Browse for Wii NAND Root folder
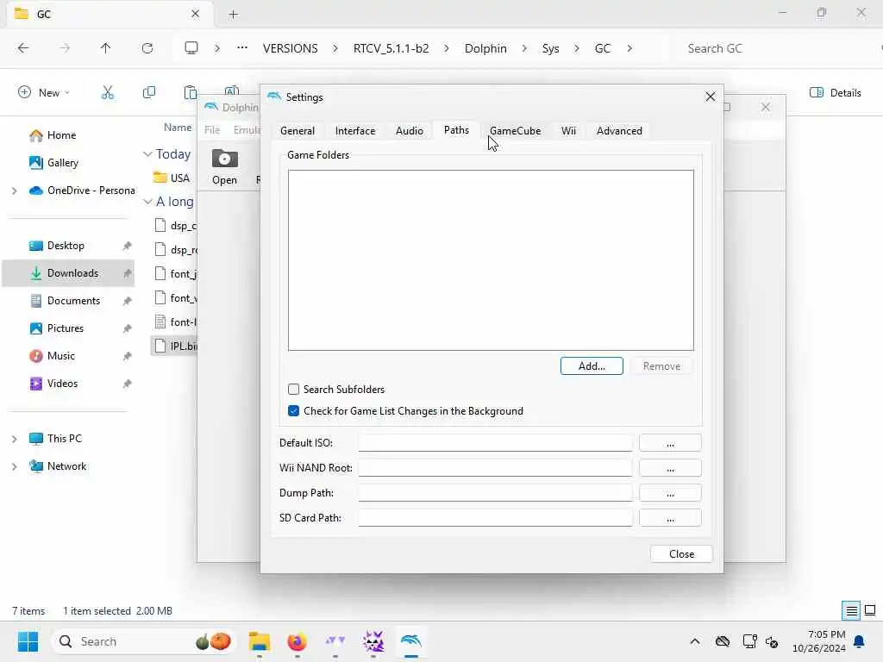 (670, 468)
